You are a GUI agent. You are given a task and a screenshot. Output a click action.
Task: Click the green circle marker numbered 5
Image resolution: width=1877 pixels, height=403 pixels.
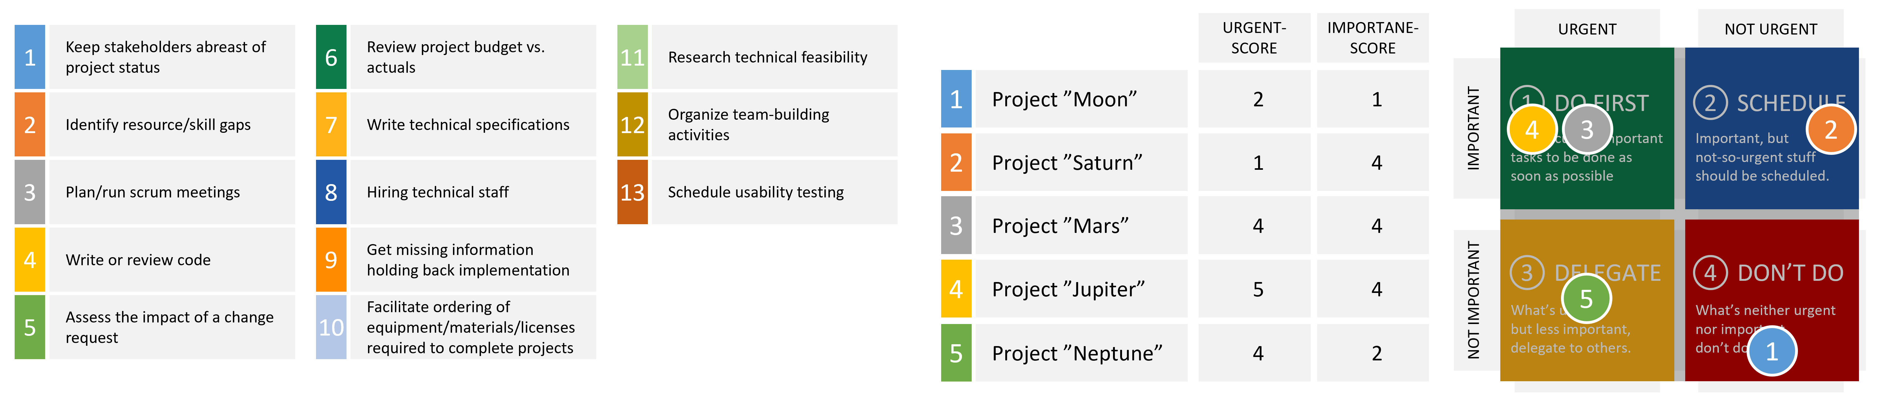[x=1586, y=299]
